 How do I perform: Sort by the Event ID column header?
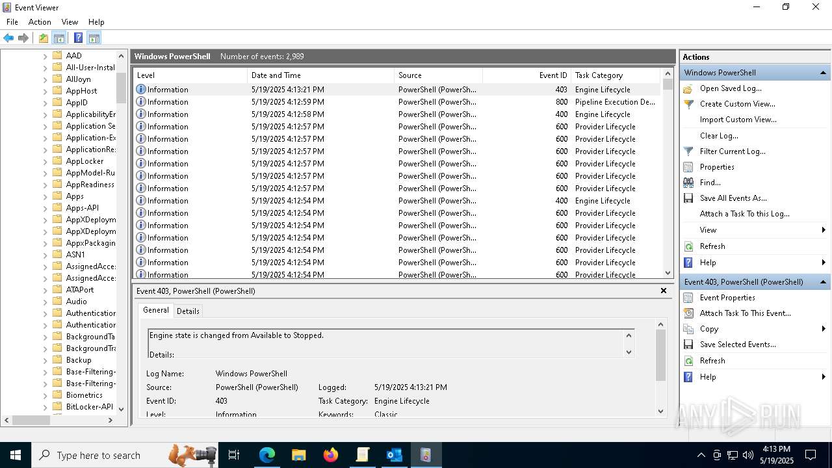(526, 75)
